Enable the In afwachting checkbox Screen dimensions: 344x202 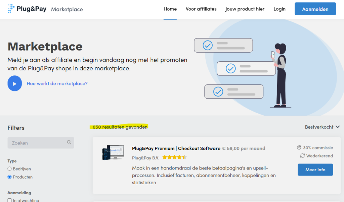9,200
